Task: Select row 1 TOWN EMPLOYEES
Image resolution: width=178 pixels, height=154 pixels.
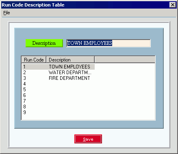Action: [59, 67]
